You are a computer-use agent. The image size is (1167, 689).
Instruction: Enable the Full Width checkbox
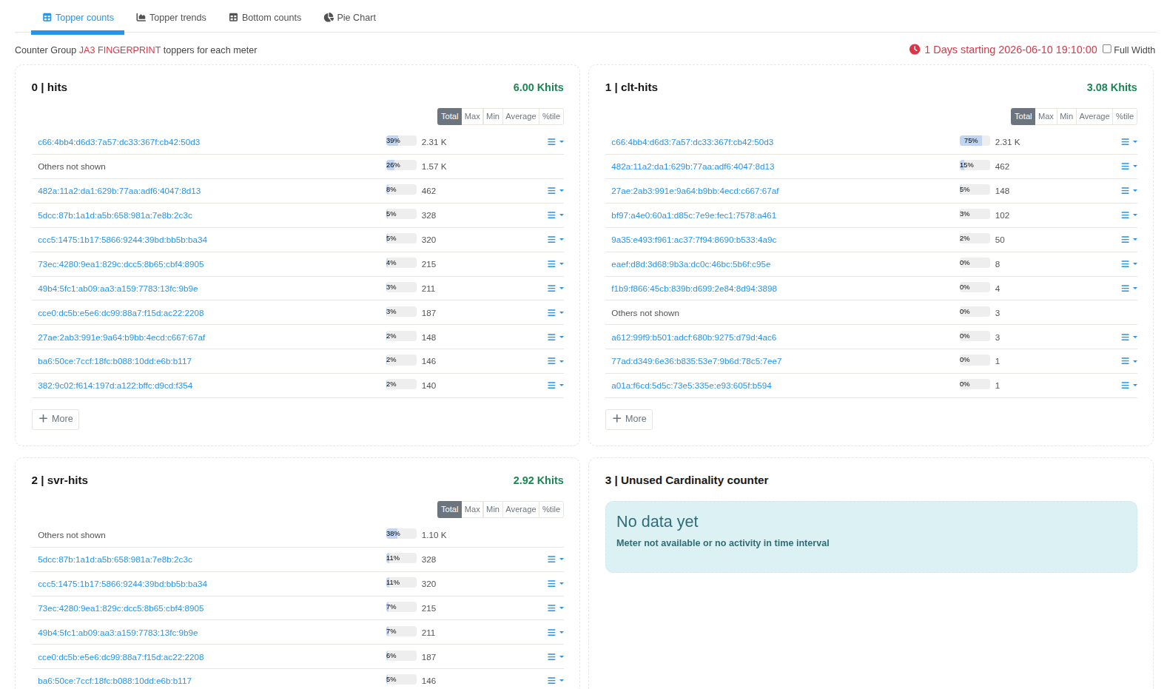pos(1107,49)
